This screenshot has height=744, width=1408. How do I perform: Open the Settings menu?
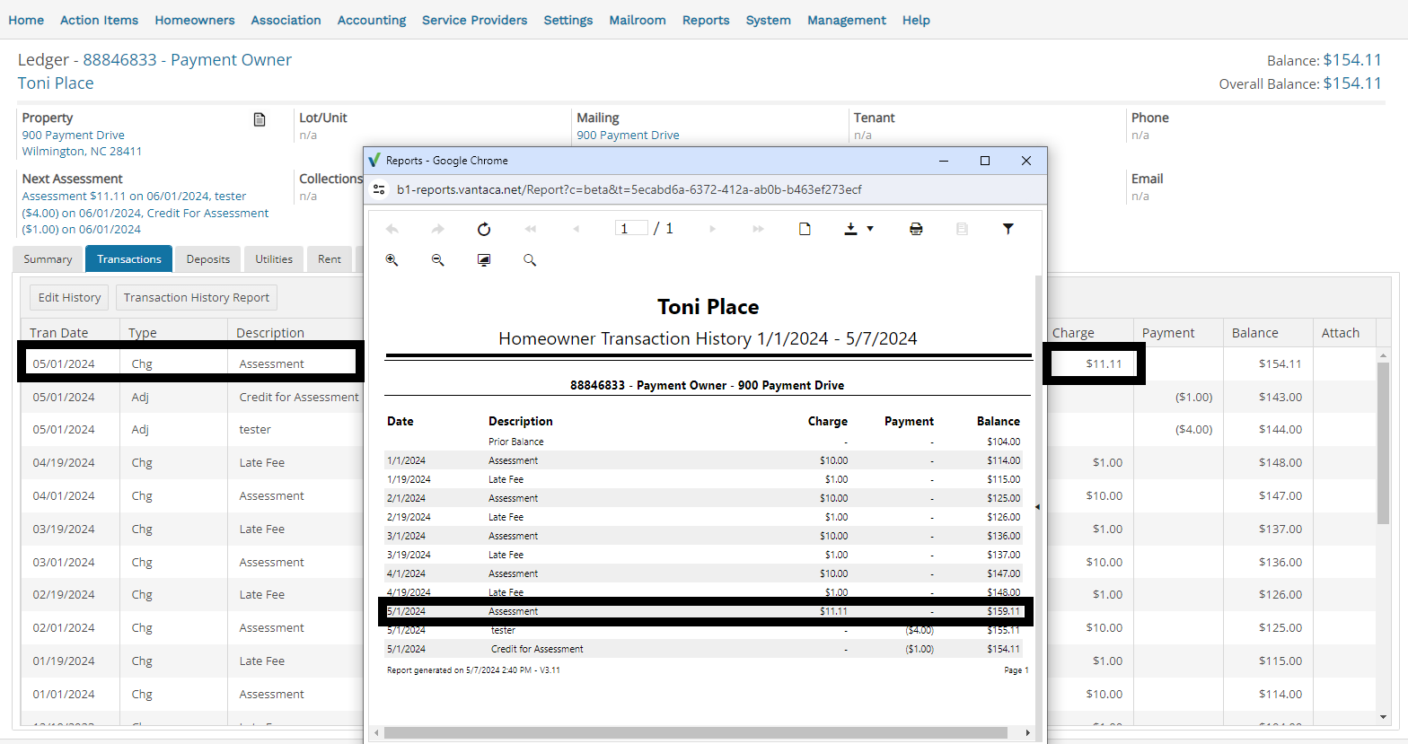tap(568, 20)
